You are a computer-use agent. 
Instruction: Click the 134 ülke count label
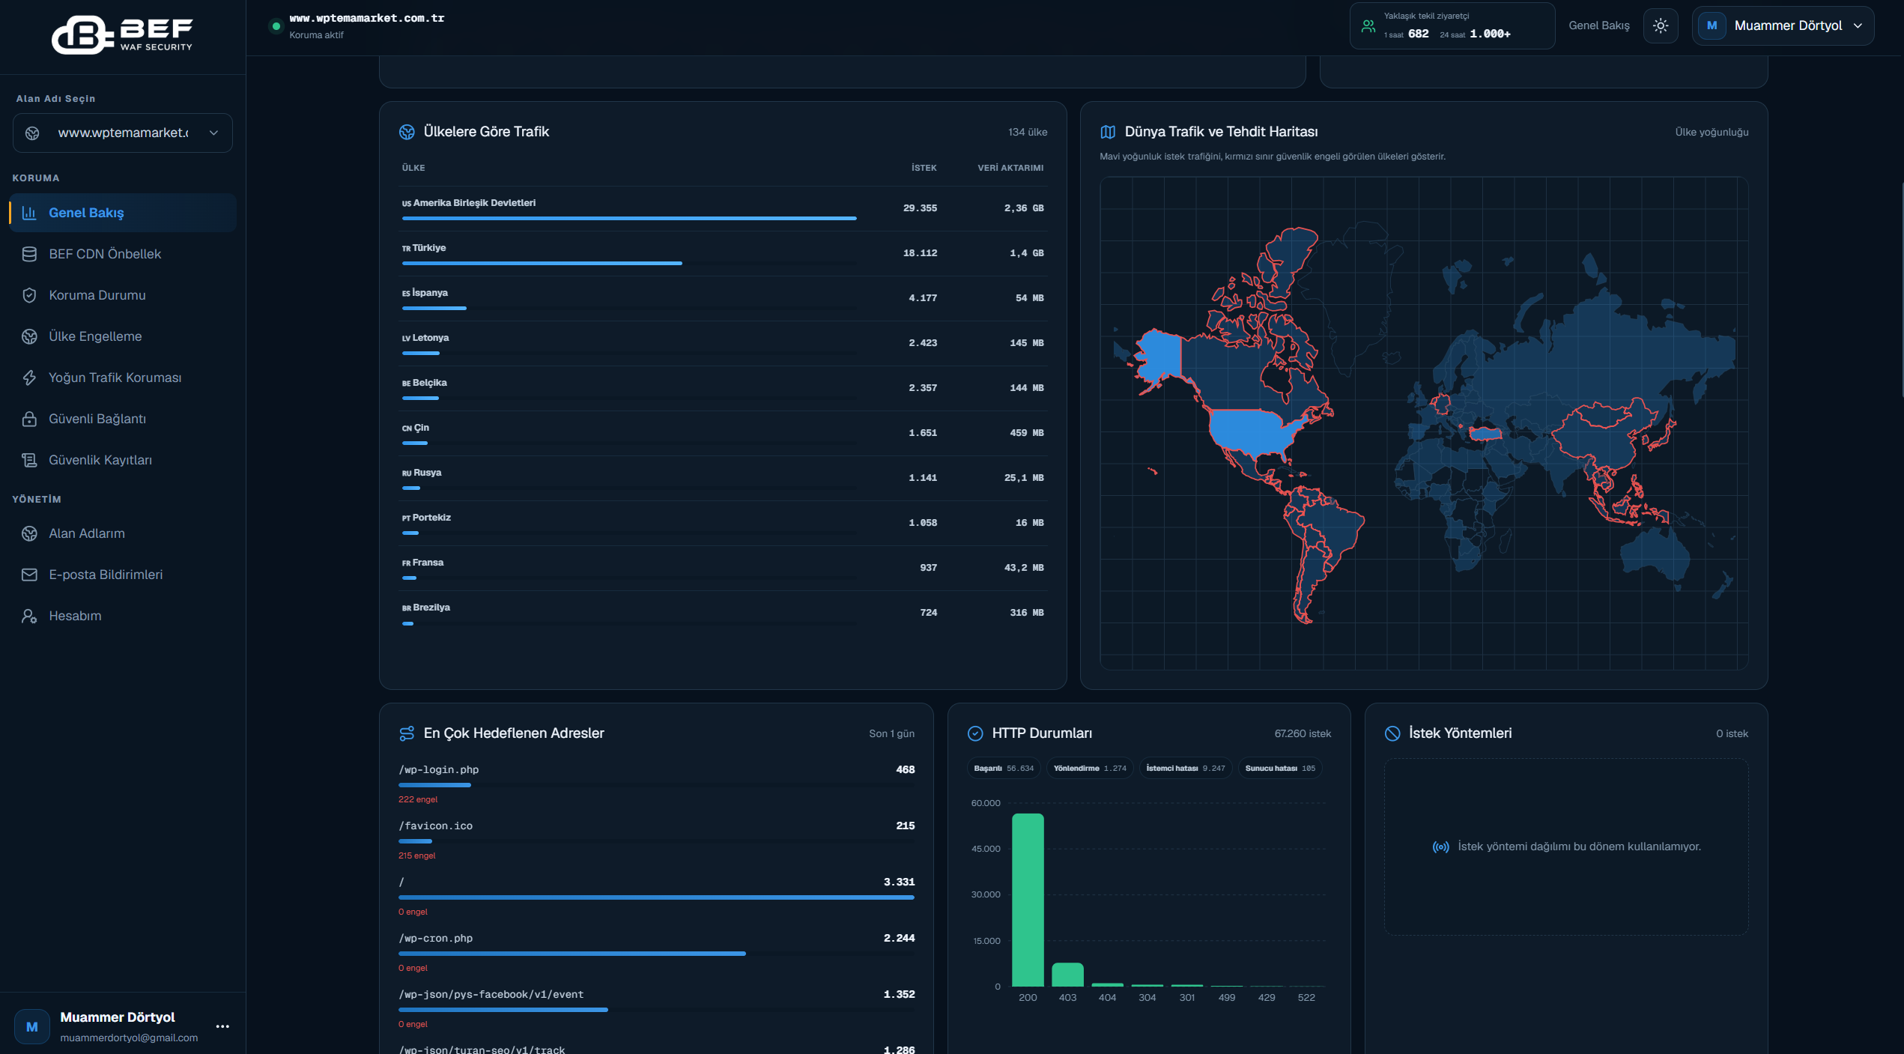(x=1028, y=132)
